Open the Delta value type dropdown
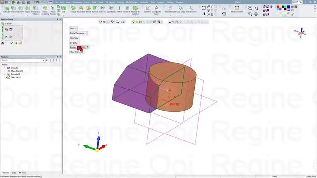Viewport: 317px width, 178px height. [x=73, y=47]
